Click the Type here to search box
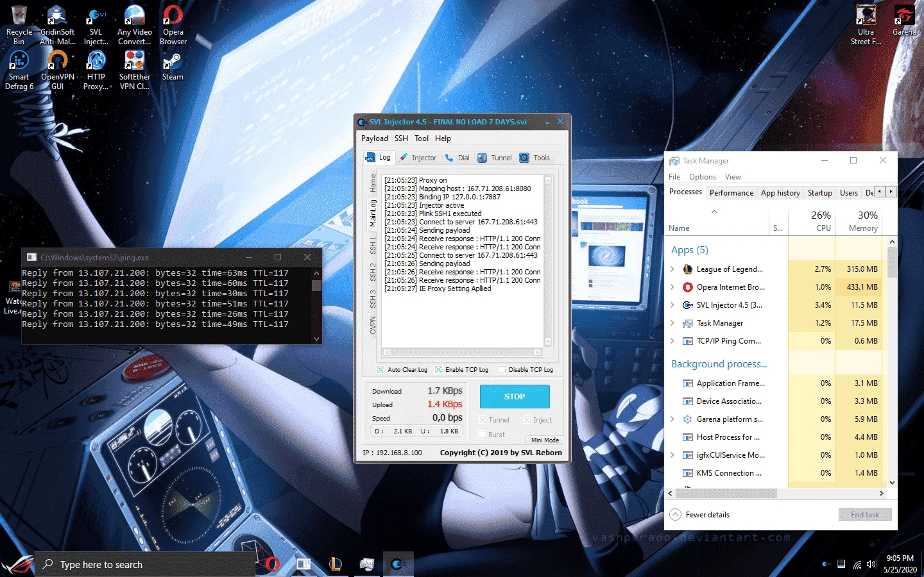924x577 pixels. tap(145, 564)
